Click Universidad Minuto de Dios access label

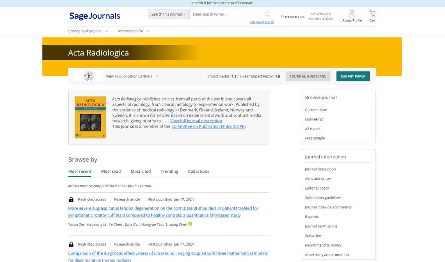[x=321, y=16]
